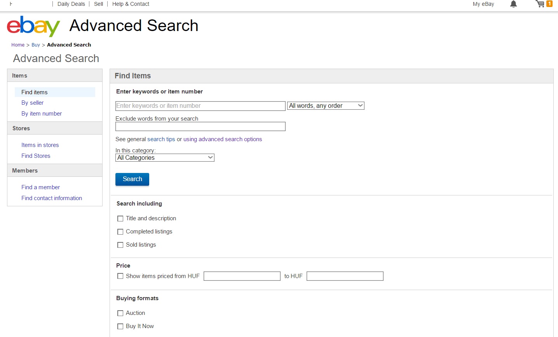The image size is (558, 337).
Task: Check the Completed listings option
Action: pyautogui.click(x=120, y=232)
